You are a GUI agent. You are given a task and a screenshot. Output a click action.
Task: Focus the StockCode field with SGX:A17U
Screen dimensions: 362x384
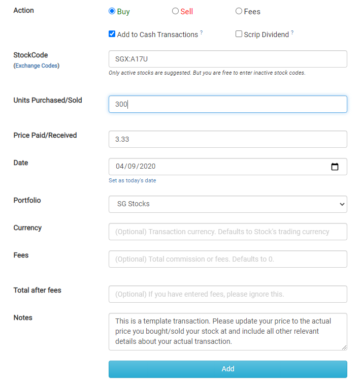[x=227, y=59]
